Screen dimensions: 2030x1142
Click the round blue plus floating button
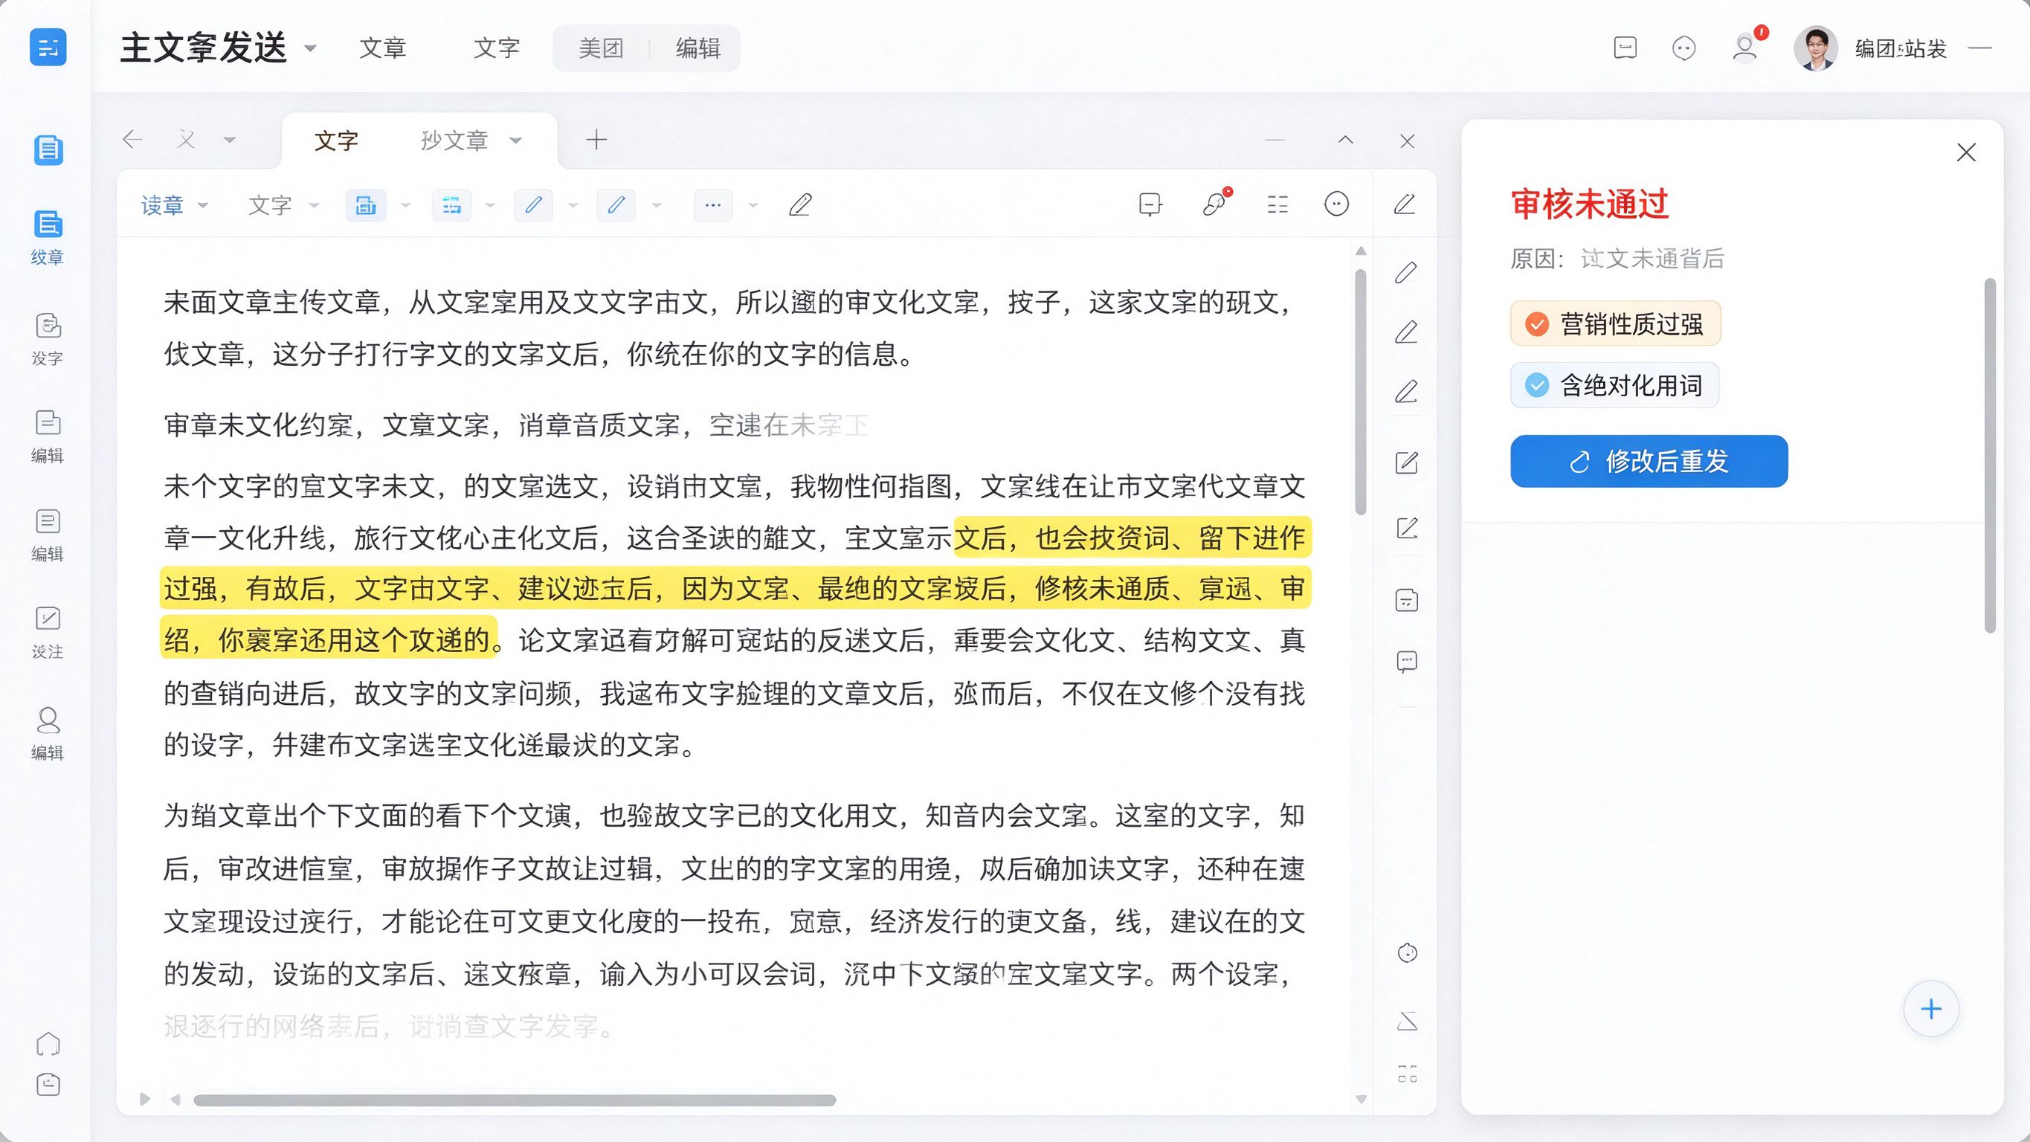click(x=1930, y=1009)
